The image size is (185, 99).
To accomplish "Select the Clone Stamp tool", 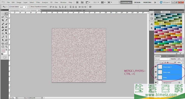I will coord(3,27).
